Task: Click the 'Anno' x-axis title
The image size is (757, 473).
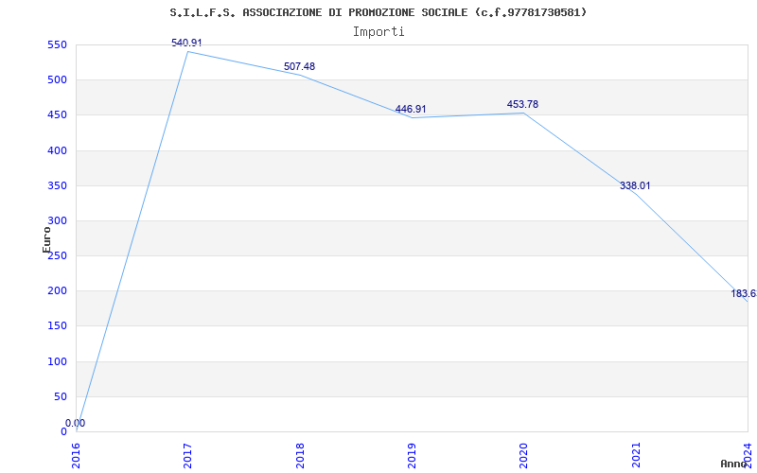Action: click(x=733, y=464)
